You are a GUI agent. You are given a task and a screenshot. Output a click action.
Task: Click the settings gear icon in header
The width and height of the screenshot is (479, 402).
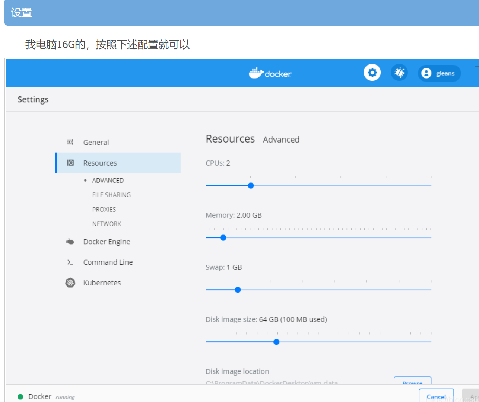[x=372, y=73]
